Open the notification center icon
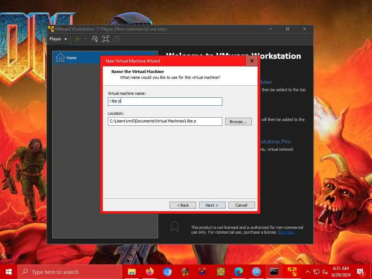 click(361, 272)
